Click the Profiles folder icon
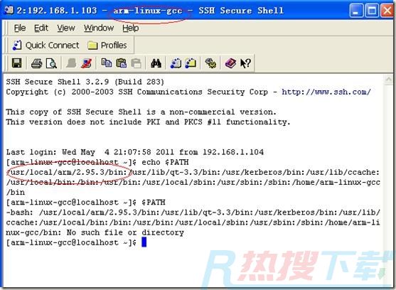Viewport: 396px width, 290px height. click(92, 45)
